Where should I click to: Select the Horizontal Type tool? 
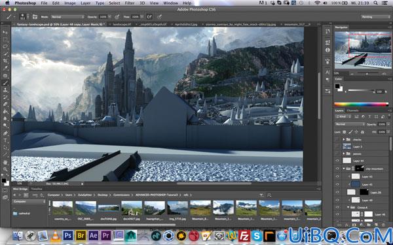coord(5,140)
